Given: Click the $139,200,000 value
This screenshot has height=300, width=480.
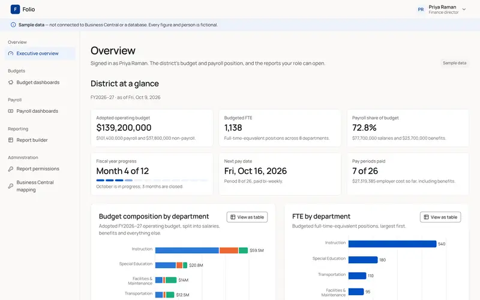Looking at the screenshot, I should [124, 128].
